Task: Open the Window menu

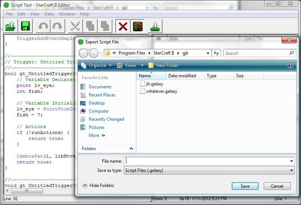Action: coord(67,14)
